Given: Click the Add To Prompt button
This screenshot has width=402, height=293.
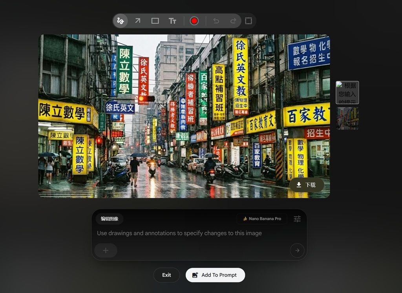Looking at the screenshot, I should [215, 275].
